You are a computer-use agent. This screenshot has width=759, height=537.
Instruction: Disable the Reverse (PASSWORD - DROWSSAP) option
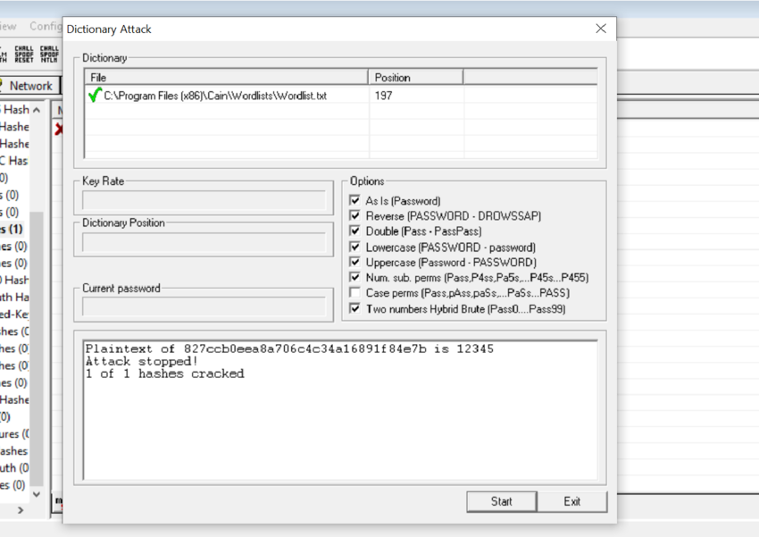coord(355,216)
